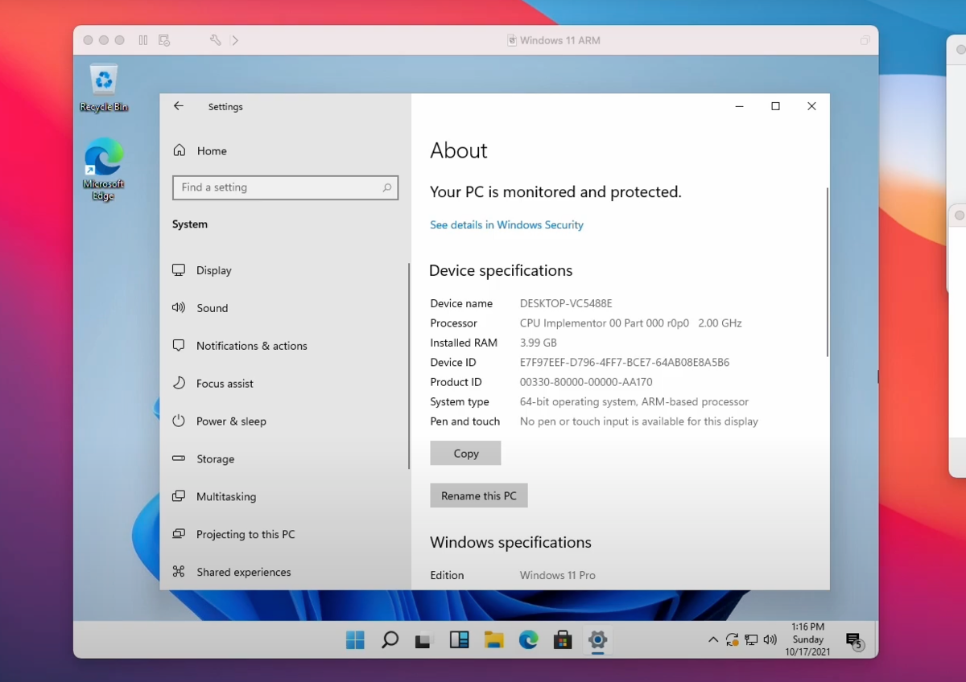Image resolution: width=966 pixels, height=682 pixels.
Task: Launch Microsoft Edge from taskbar
Action: [x=528, y=640]
